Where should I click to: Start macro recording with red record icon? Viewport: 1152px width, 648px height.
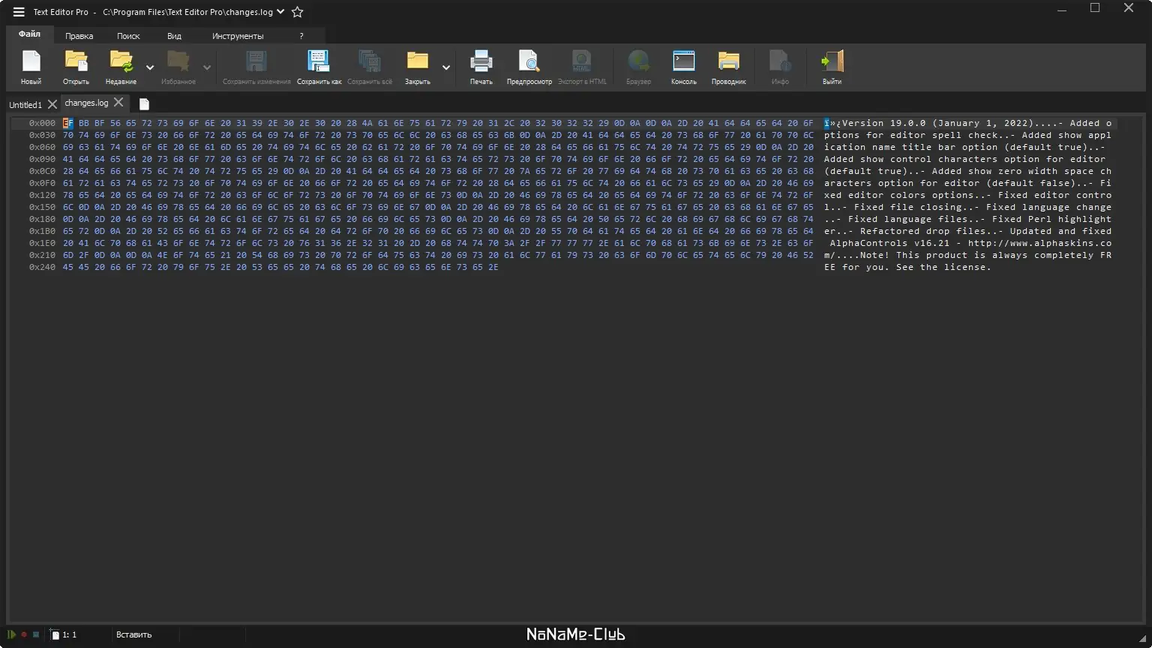(24, 634)
